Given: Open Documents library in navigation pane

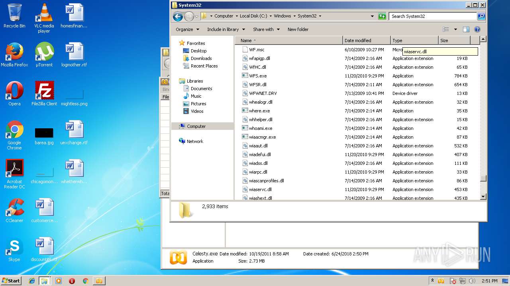Looking at the screenshot, I should point(201,89).
